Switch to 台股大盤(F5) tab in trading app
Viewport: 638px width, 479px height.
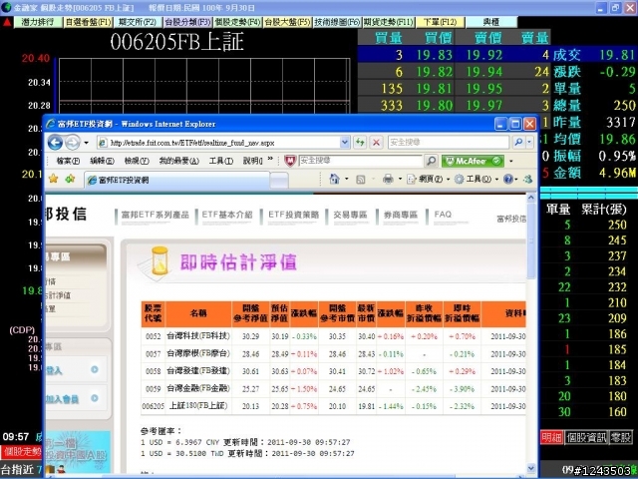(287, 22)
